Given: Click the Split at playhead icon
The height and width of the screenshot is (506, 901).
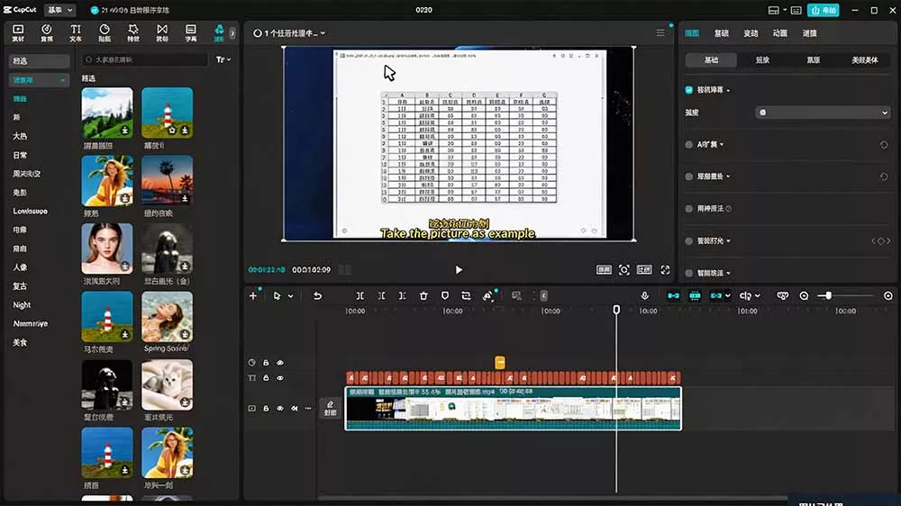Looking at the screenshot, I should click(359, 296).
